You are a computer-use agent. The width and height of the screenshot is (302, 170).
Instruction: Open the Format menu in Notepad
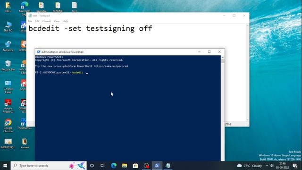coord(46,21)
